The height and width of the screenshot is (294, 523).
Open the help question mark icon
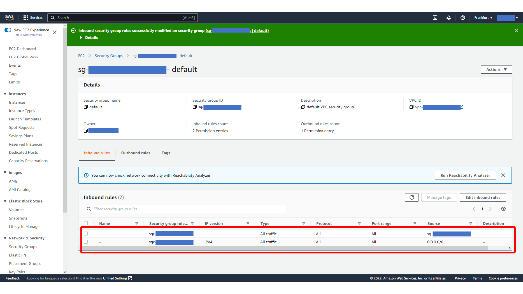pyautogui.click(x=463, y=18)
